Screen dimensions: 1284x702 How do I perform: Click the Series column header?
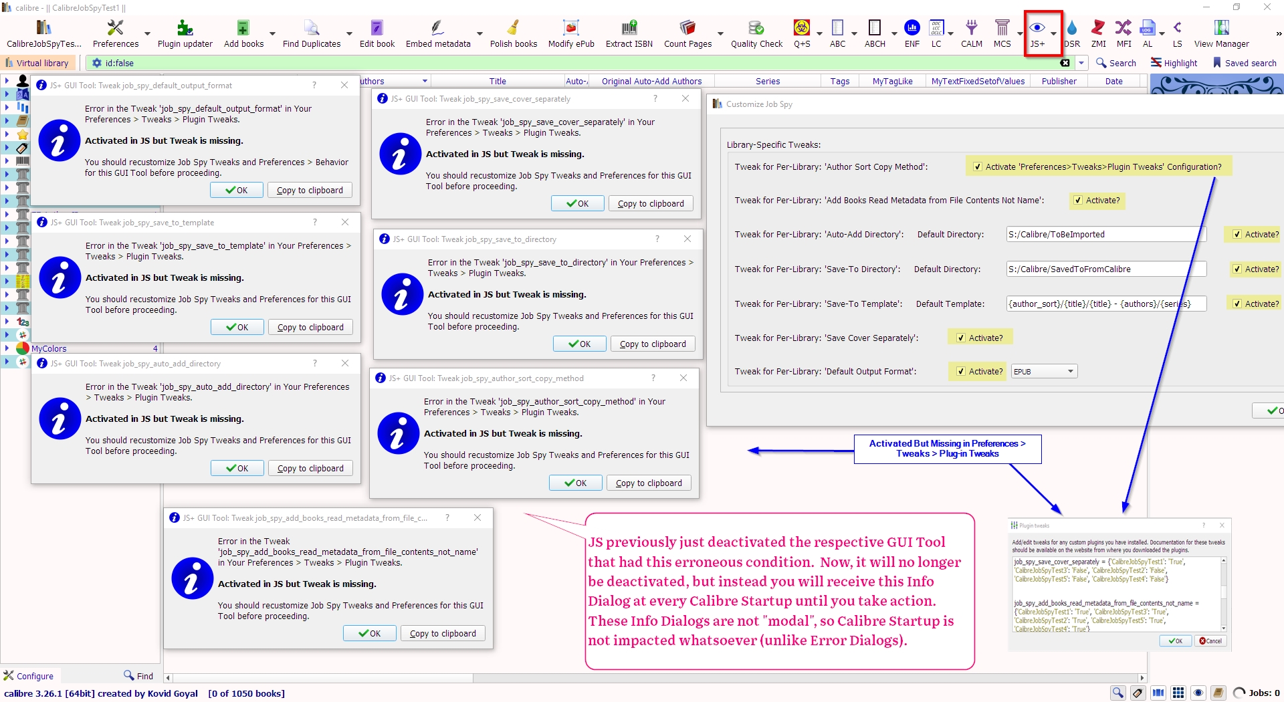point(768,82)
